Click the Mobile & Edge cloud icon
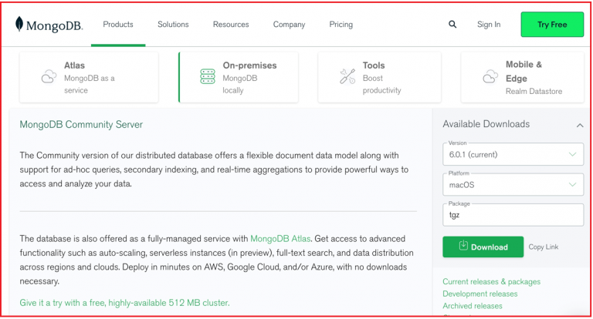The width and height of the screenshot is (593, 319). pos(490,76)
